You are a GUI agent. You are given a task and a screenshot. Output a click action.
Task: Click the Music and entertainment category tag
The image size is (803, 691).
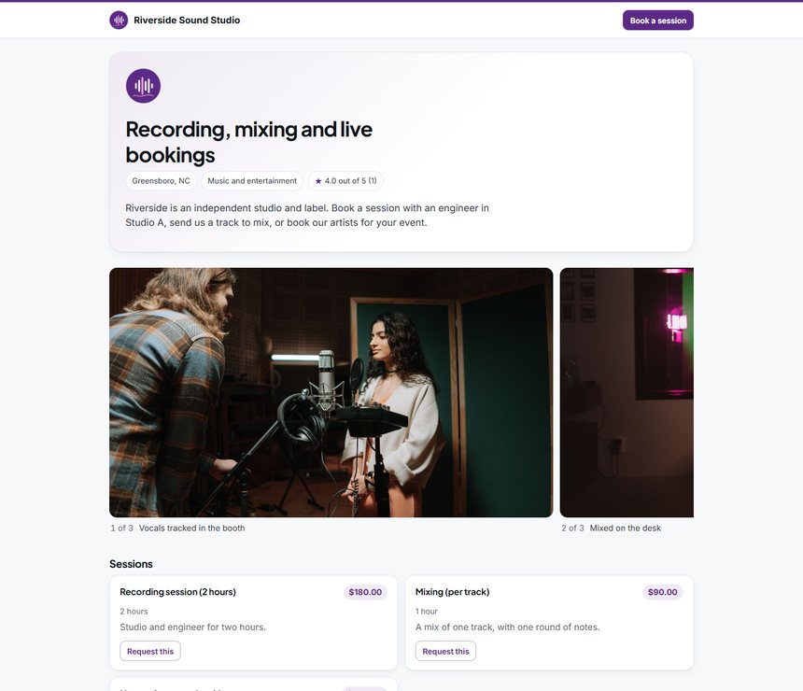tap(252, 181)
